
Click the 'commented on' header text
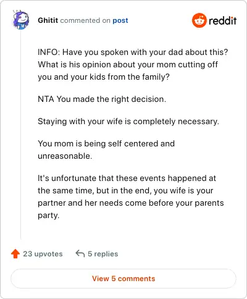click(85, 20)
